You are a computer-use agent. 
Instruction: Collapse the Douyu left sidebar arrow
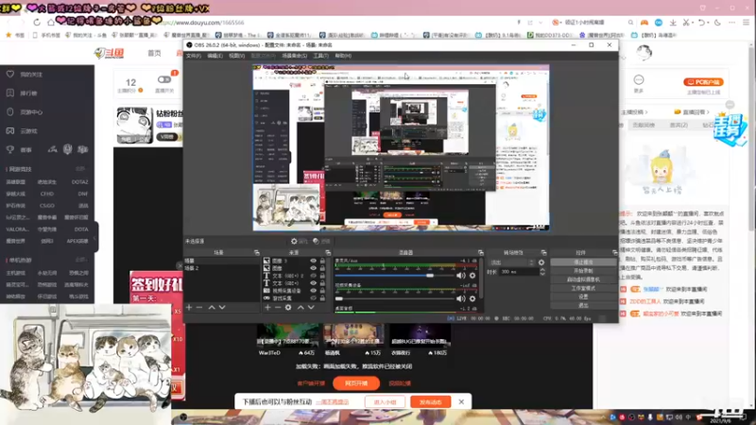pyautogui.click(x=95, y=237)
